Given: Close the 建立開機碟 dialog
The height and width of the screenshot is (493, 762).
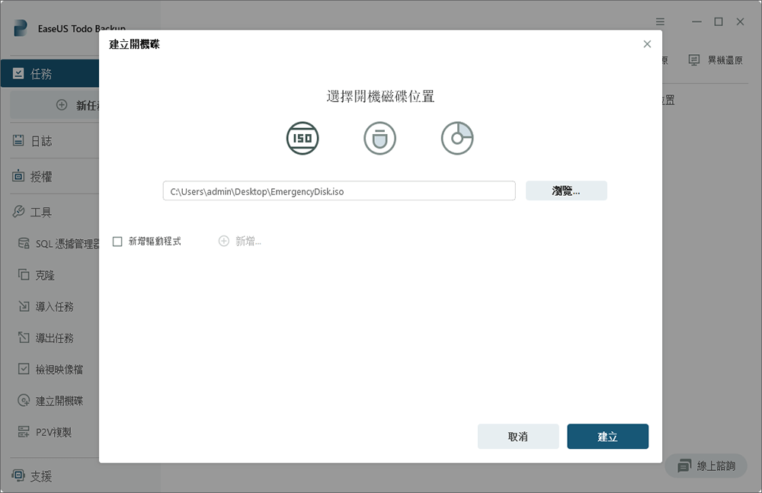Looking at the screenshot, I should (x=647, y=44).
